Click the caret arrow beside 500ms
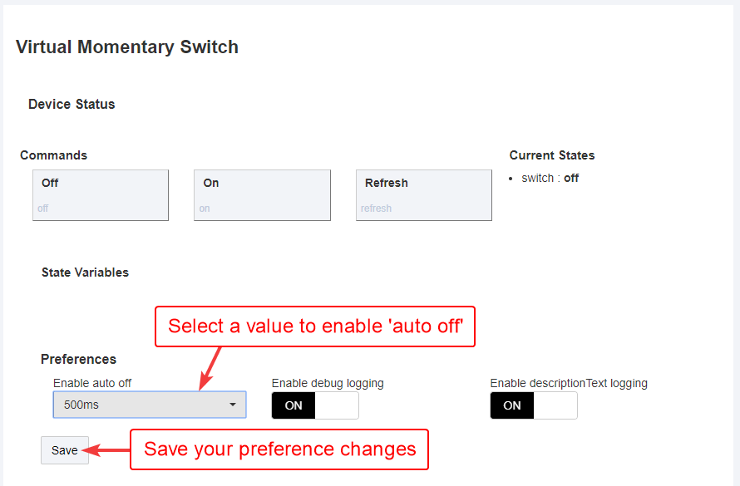740x486 pixels. coord(232,405)
